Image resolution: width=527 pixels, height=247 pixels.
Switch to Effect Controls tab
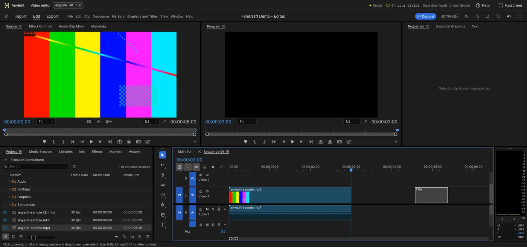[41, 26]
